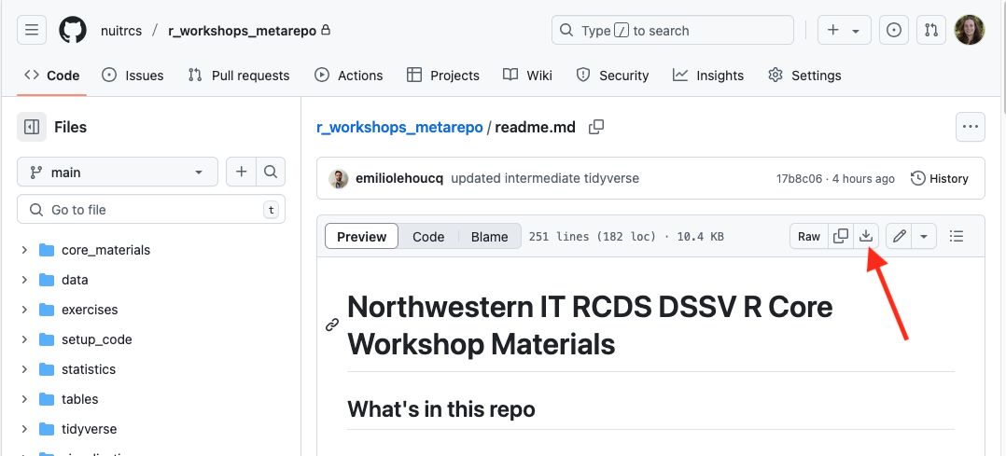The width and height of the screenshot is (1006, 456).
Task: Expand the statistics folder chevron
Action: [x=24, y=369]
